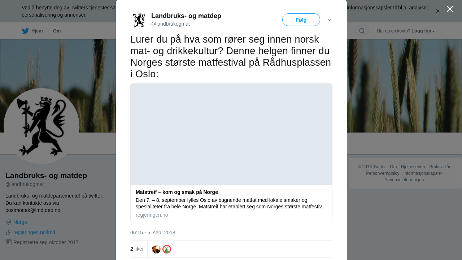Click the Twitter bird Hjem icon
Screen dimensions: 462x260
25,31
